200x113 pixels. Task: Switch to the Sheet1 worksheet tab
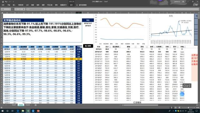tap(14, 105)
